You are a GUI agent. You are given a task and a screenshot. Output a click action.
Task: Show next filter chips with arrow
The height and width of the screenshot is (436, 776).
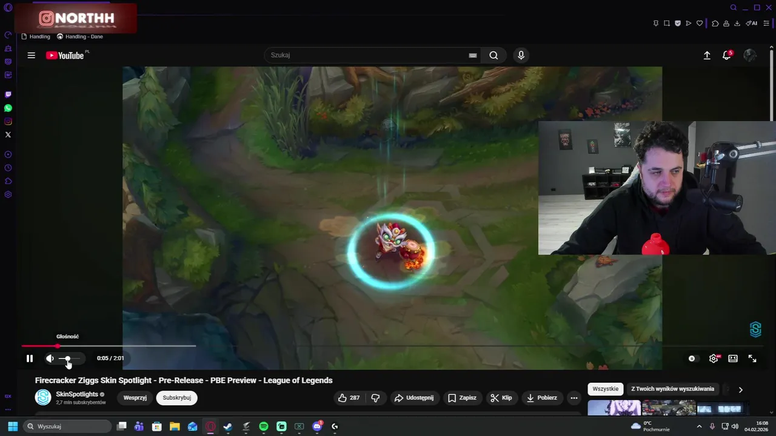click(740, 389)
